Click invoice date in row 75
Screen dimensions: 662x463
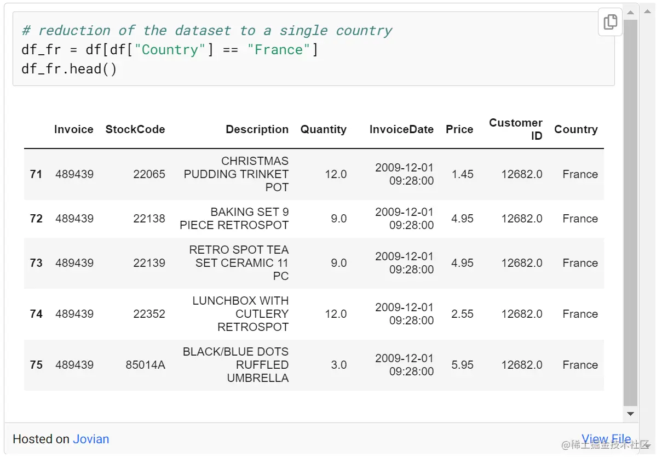404,365
